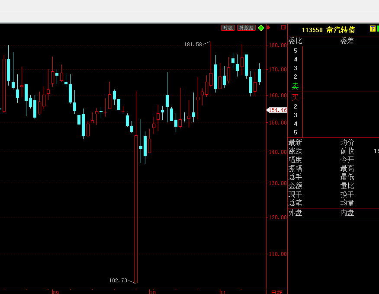Click the 最高 field label
Viewport: 379px width, 294px height.
347,168
